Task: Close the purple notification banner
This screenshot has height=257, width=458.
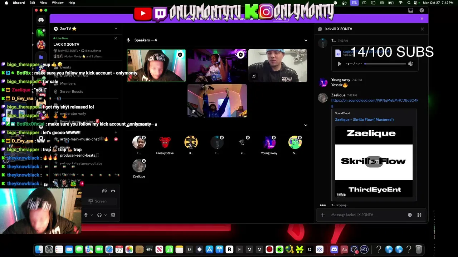Action: coord(422,19)
